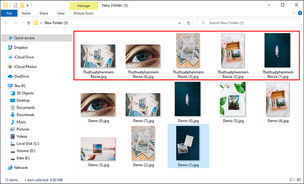Select Thuthuatphanmem Resize (2).jpg thumbnail
Image resolution: width=304 pixels, height=184 pixels.
tap(233, 50)
